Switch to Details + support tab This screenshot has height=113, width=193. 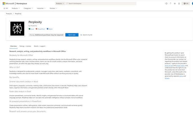39,46
